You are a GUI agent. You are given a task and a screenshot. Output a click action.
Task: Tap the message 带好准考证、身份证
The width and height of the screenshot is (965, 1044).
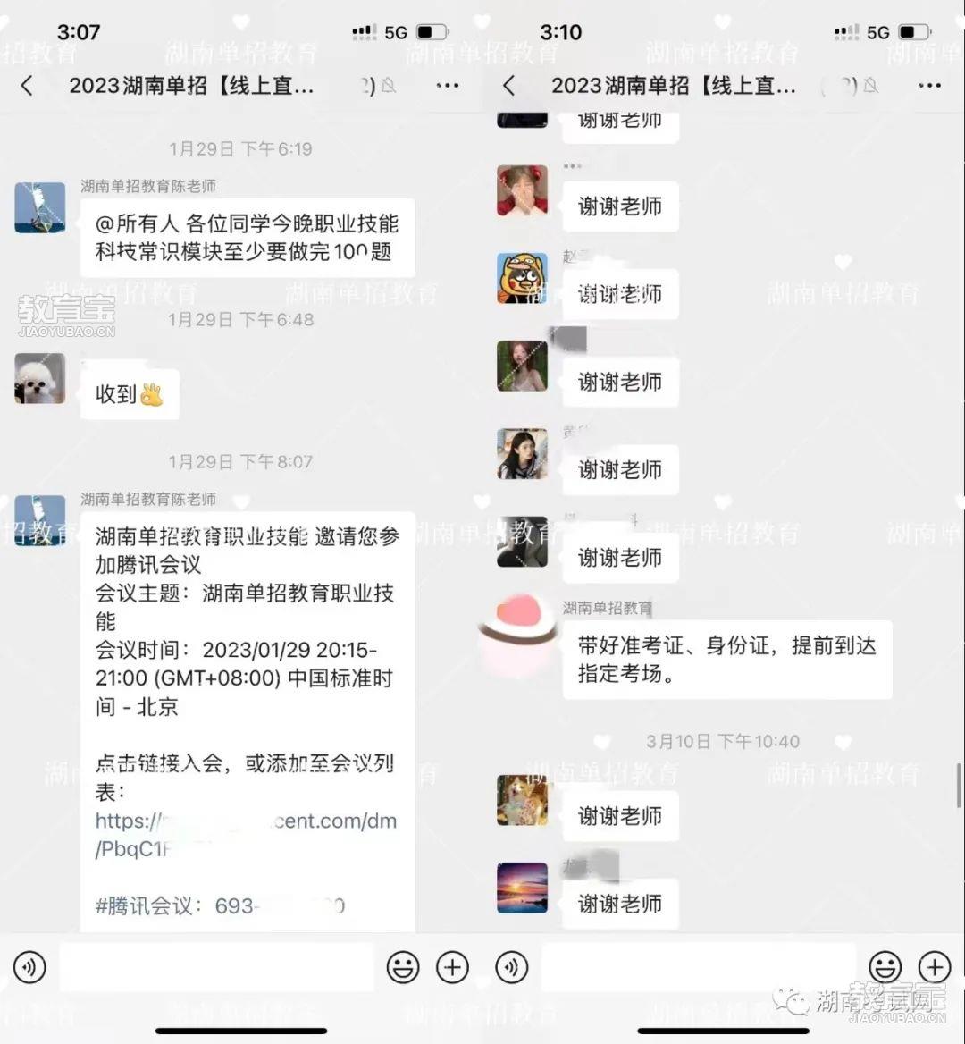pyautogui.click(x=727, y=659)
